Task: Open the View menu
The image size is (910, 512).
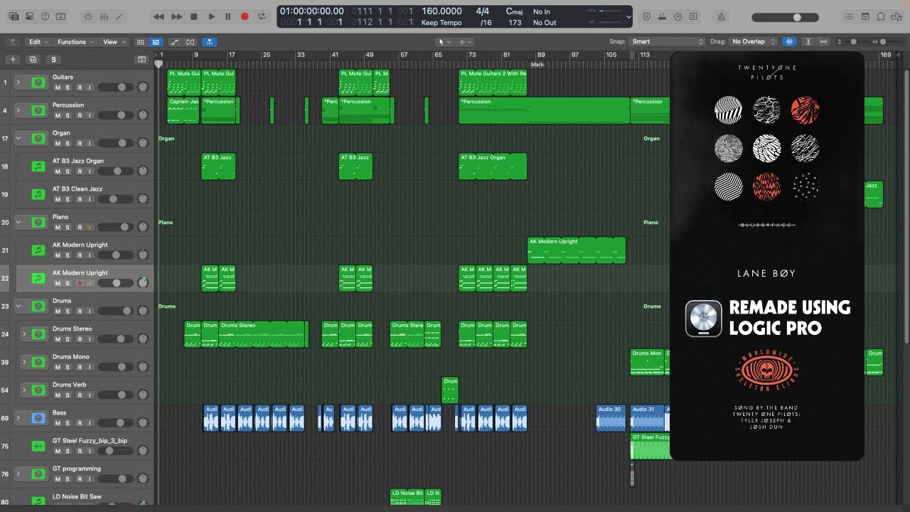Action: point(114,42)
